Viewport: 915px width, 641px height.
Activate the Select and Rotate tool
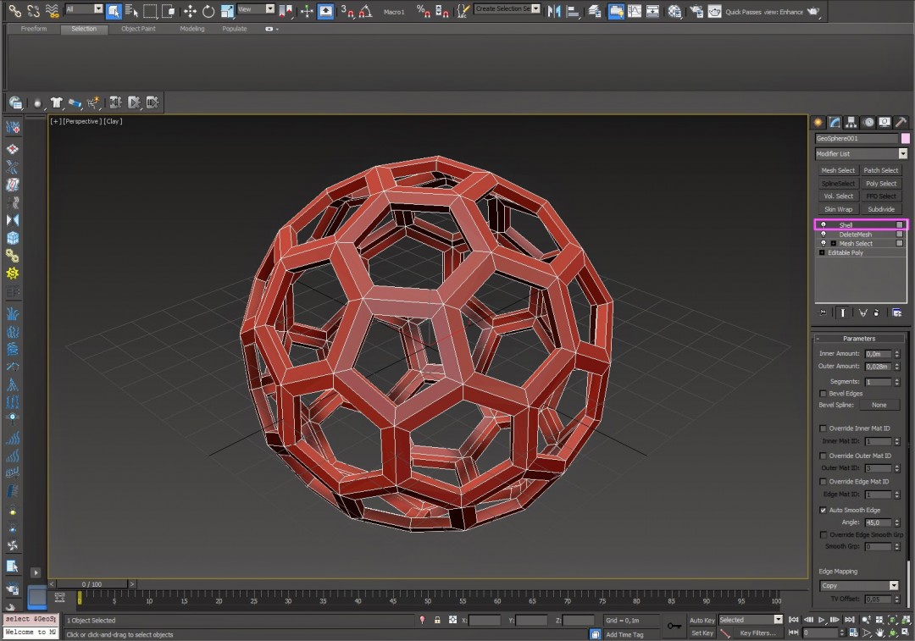click(209, 11)
